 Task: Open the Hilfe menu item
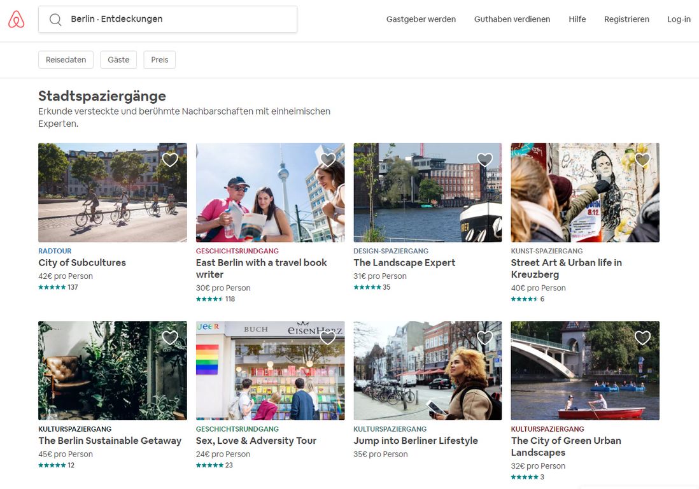click(x=577, y=19)
